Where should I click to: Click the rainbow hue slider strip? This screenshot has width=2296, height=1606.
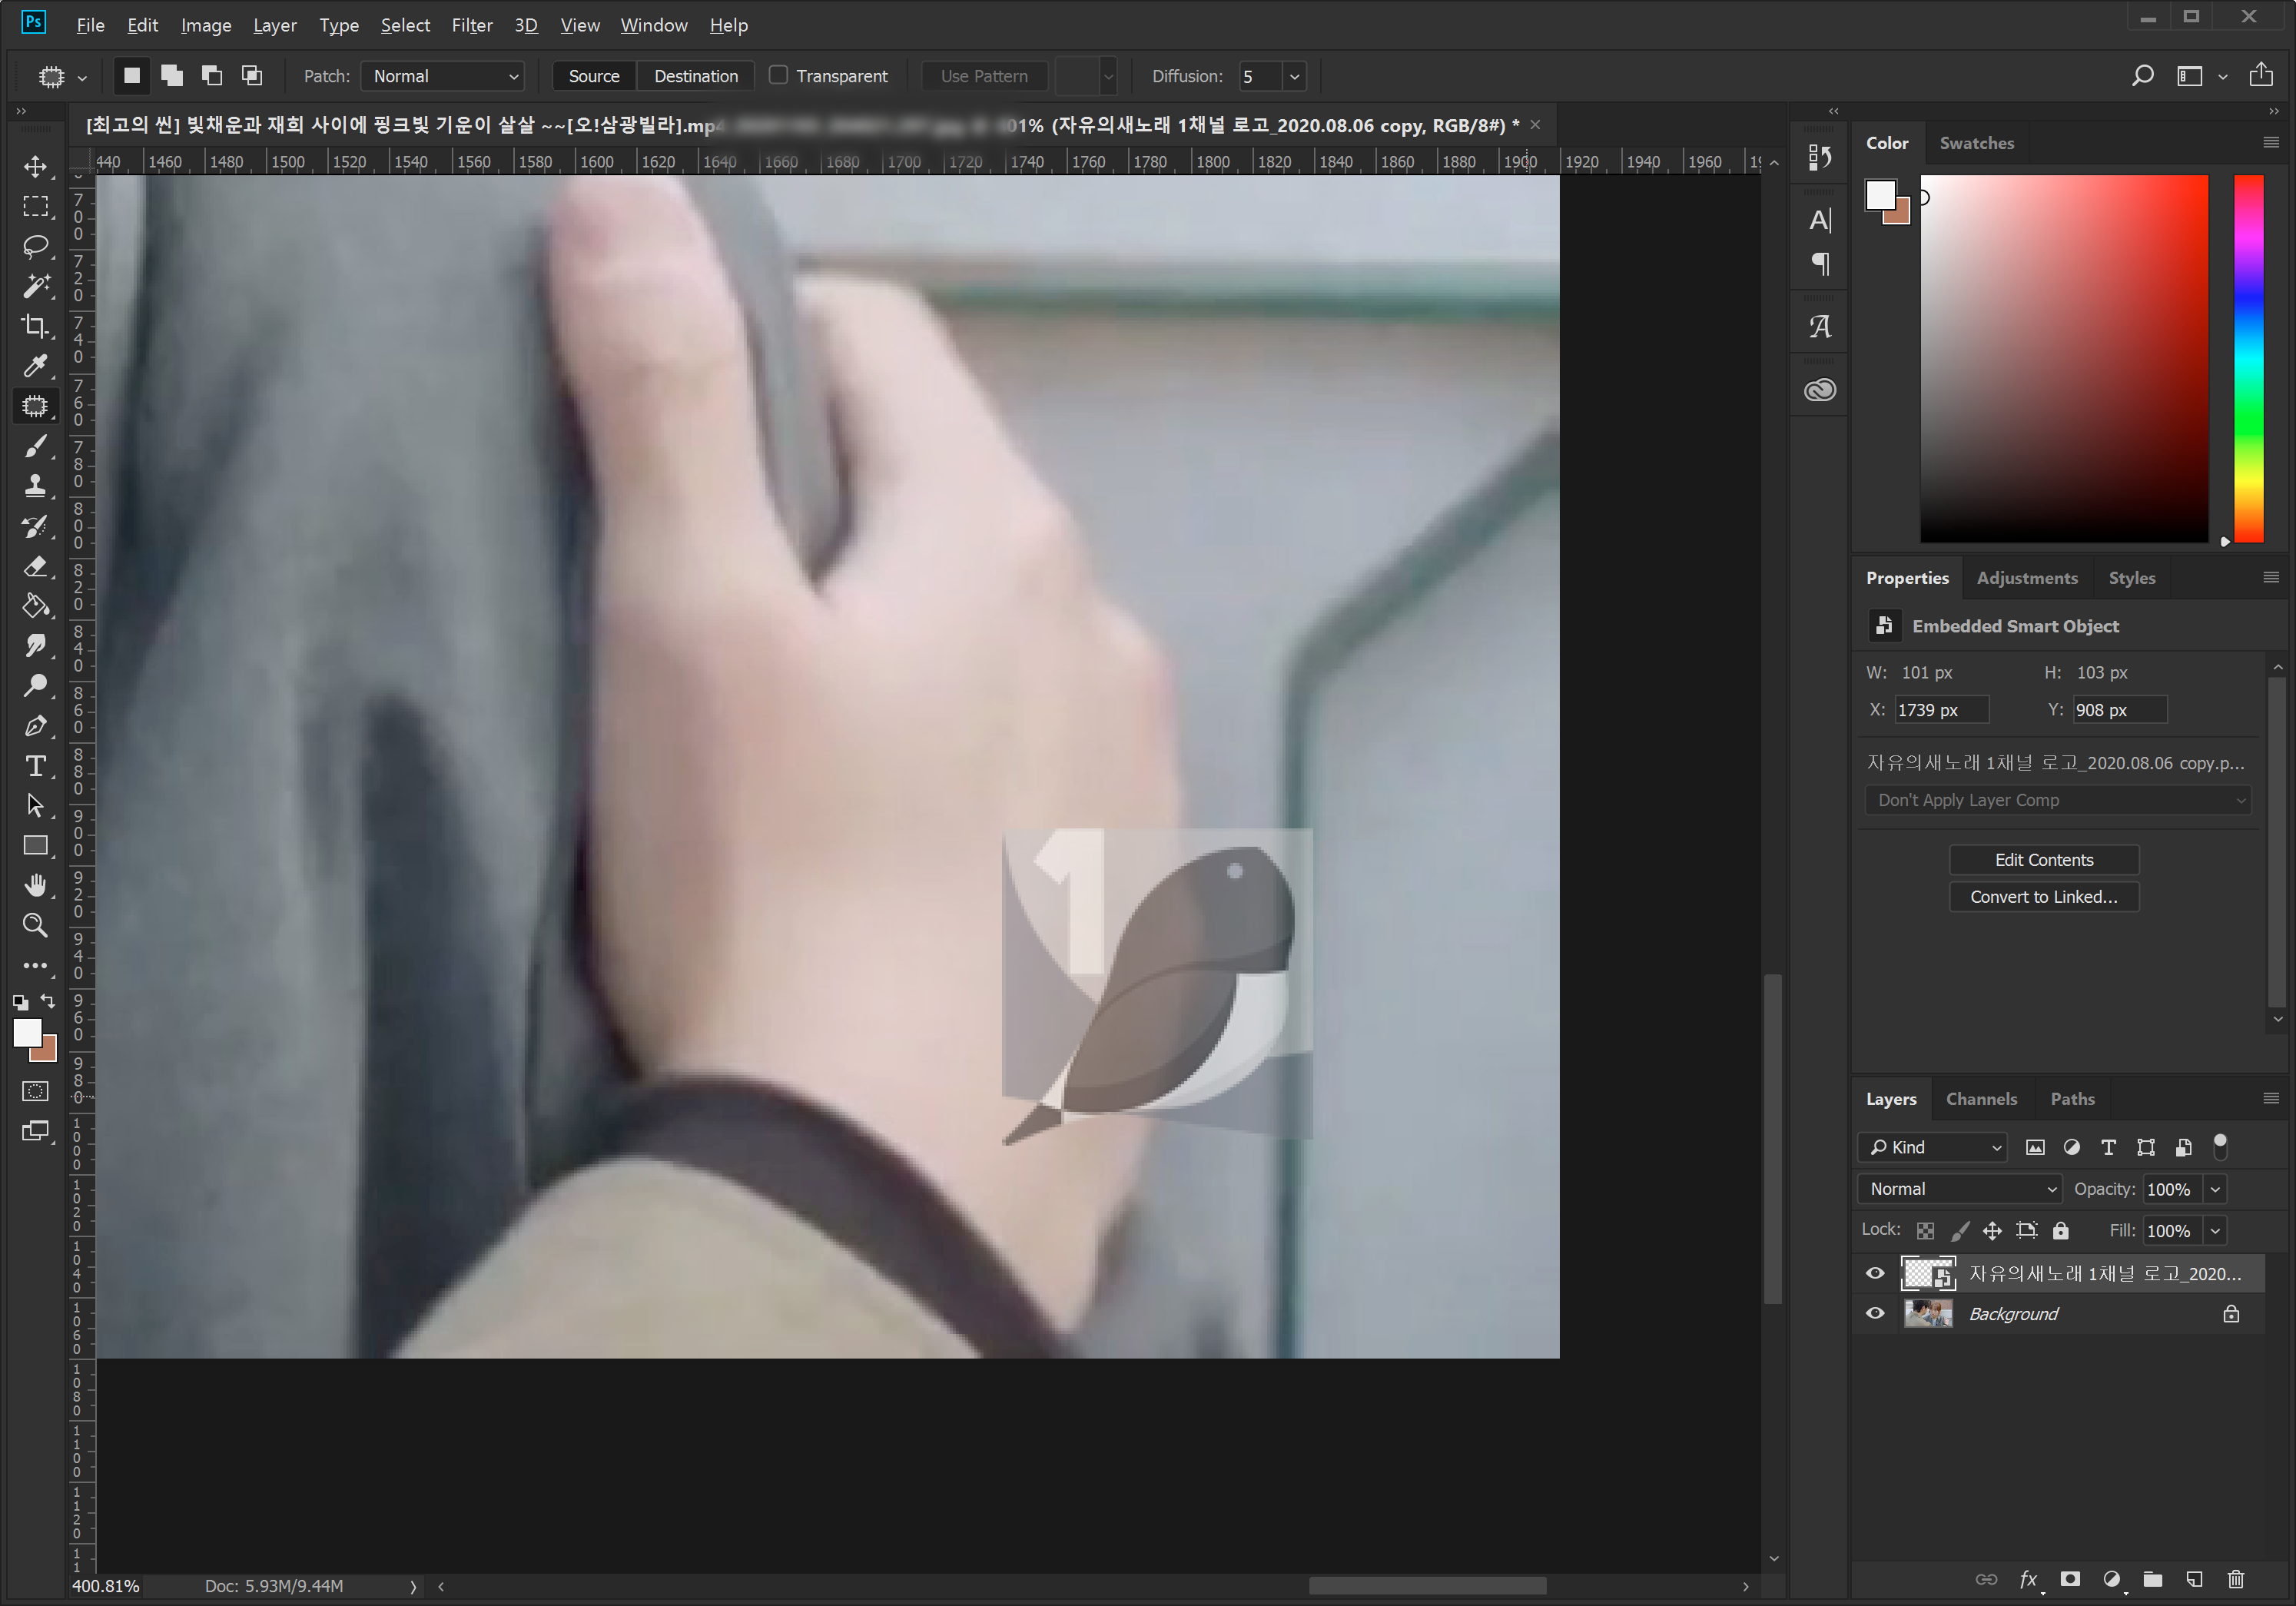[2248, 360]
